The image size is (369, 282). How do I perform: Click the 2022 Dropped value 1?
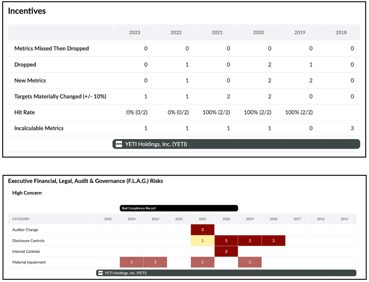click(187, 65)
